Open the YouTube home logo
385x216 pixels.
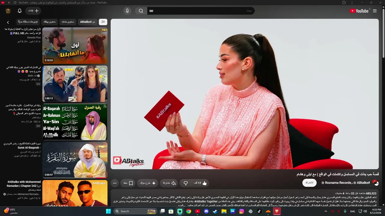click(359, 11)
